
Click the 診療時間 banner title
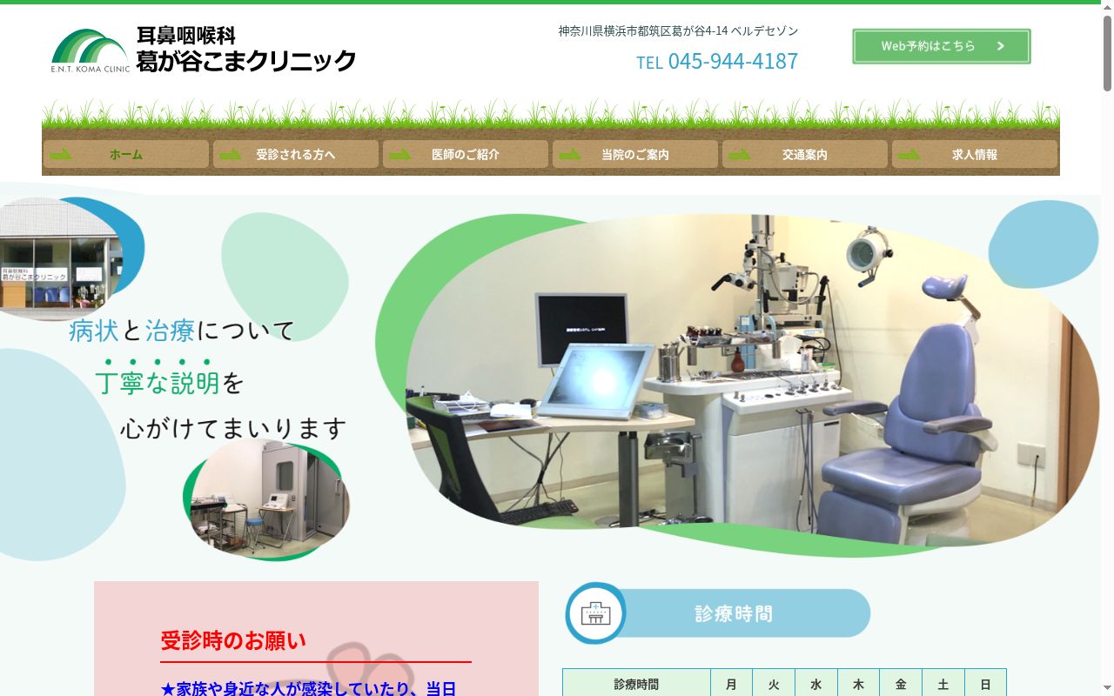pos(734,613)
